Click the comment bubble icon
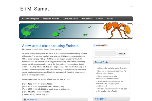This screenshot has width=152, height=101. pos(51,49)
